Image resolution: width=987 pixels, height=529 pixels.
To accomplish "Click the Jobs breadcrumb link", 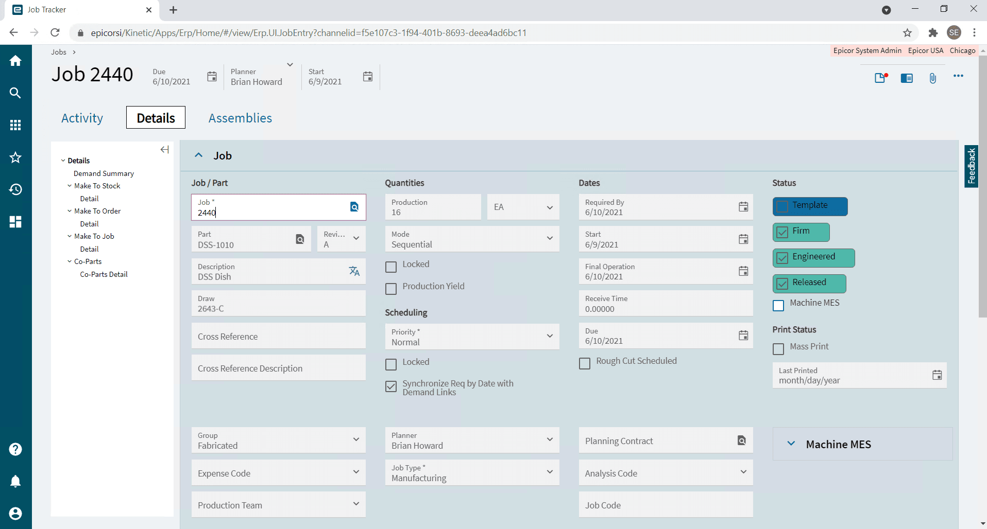I will pos(59,52).
